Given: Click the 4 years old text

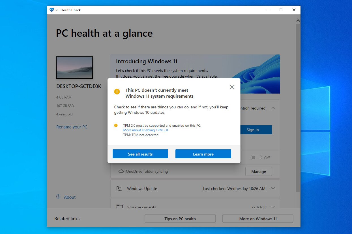Looking at the screenshot, I should coord(65,114).
